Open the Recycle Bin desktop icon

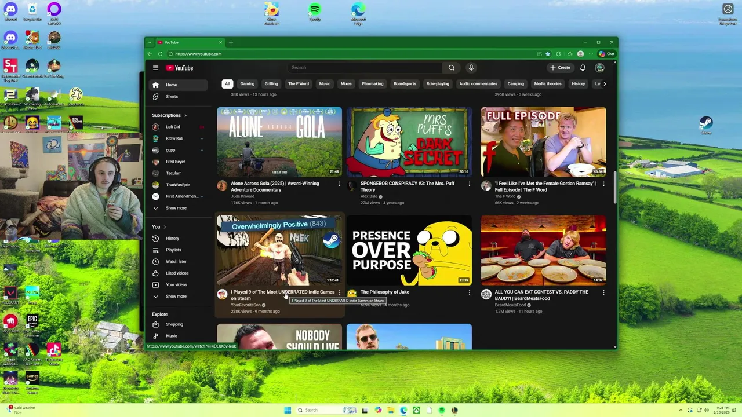[x=32, y=13]
